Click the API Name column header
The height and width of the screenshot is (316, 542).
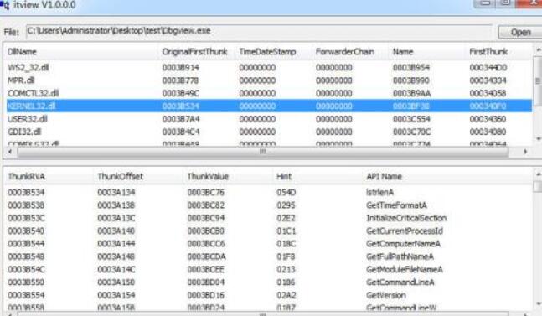384,177
